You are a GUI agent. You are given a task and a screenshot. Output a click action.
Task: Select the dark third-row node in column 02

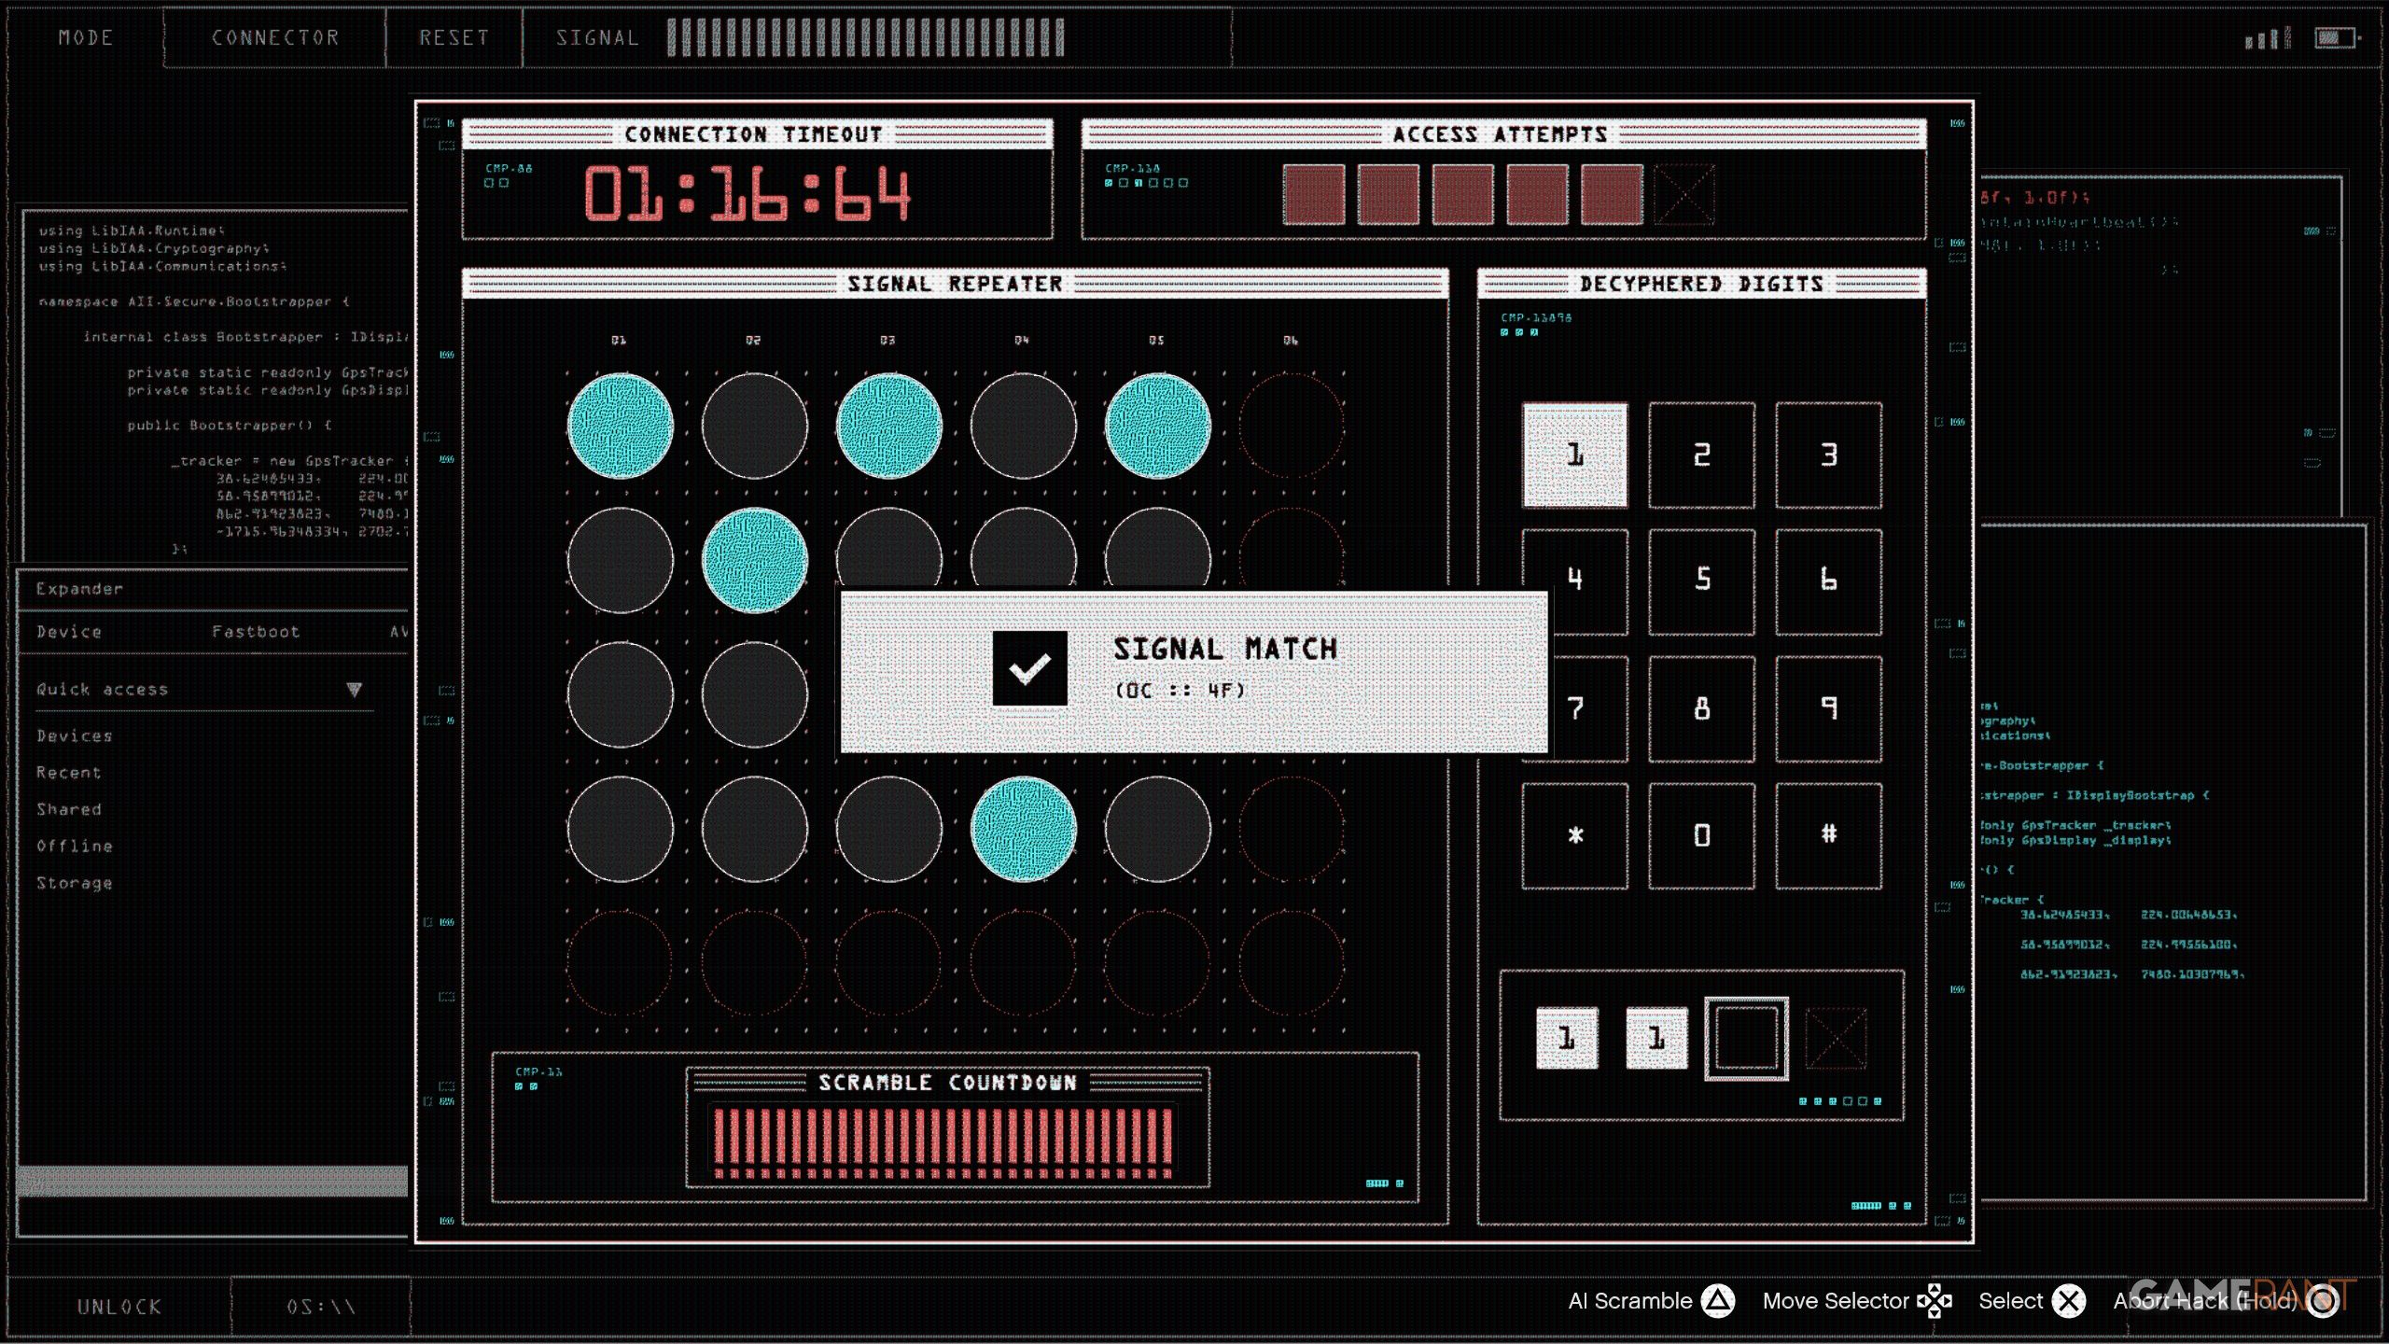(754, 694)
